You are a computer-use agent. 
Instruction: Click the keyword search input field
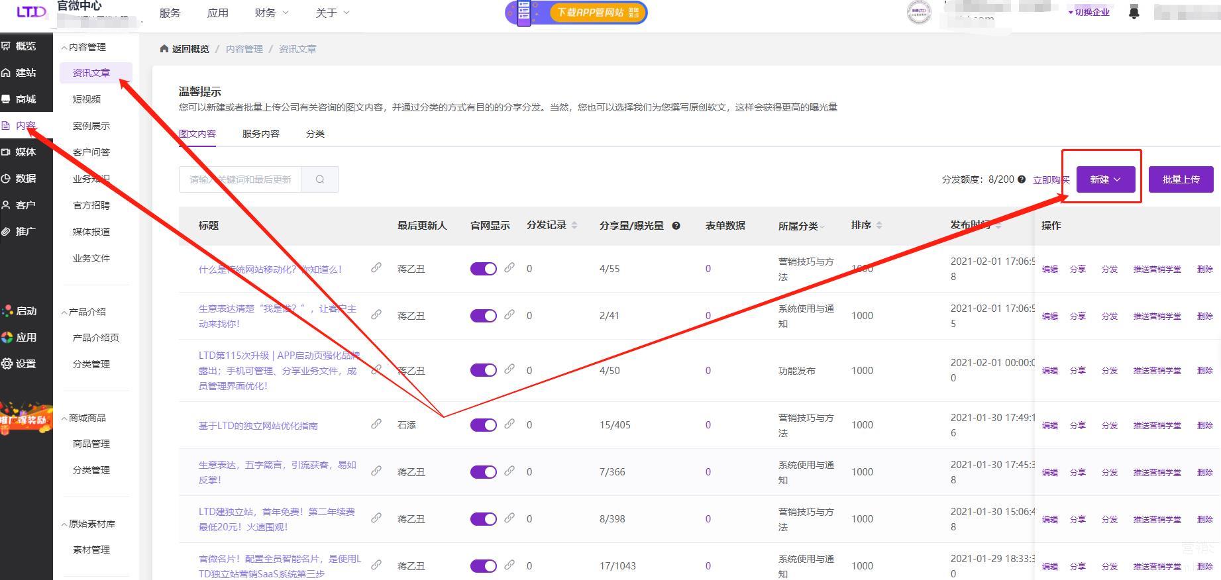click(240, 179)
